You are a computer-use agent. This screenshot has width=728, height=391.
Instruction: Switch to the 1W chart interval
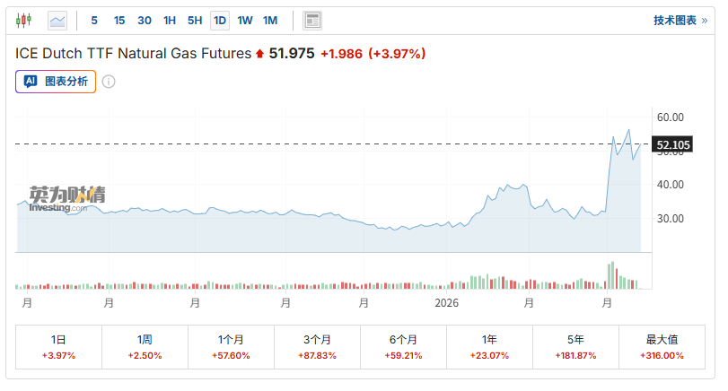pos(245,20)
